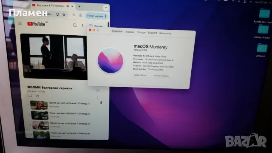Viewport: 272px width, 153px height.
Task: Play Пътят на честта Сезон 1 Епизод 1
Action: [69, 103]
